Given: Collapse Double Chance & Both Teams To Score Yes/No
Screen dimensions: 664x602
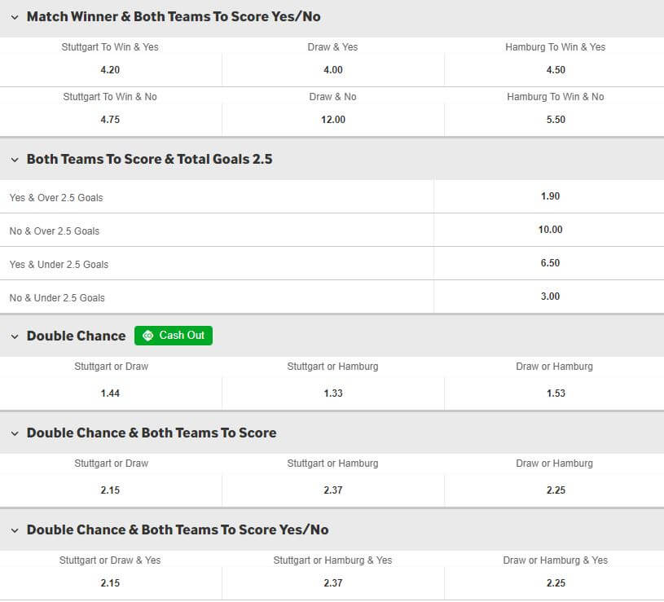Looking at the screenshot, I should (15, 530).
